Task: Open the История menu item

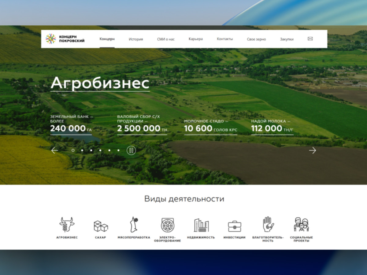Action: click(x=136, y=39)
